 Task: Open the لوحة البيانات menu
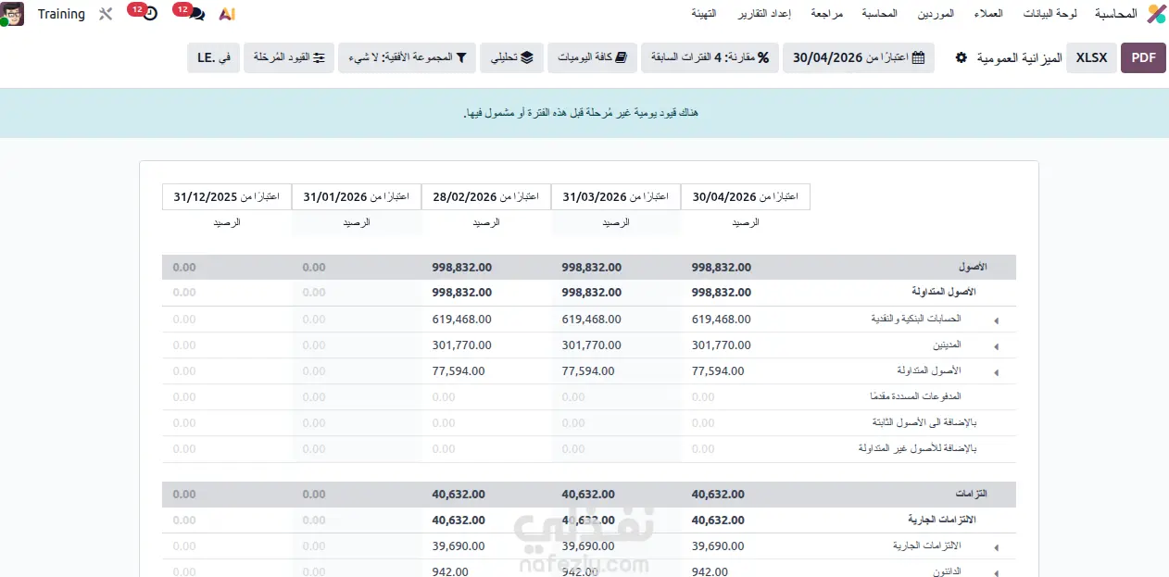click(x=1050, y=14)
